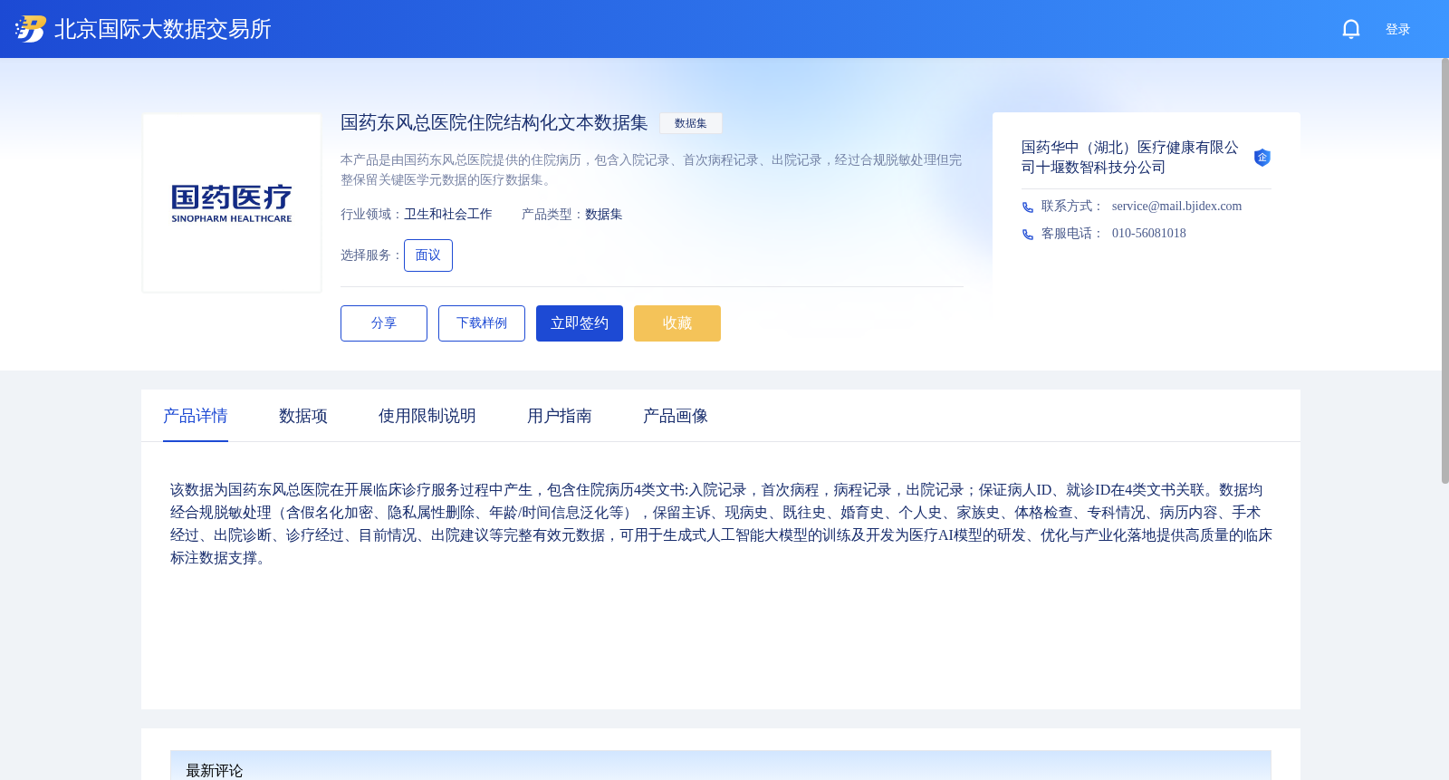Click the company name 国药华中（湖北）医疗健康有限公司

click(x=1130, y=158)
